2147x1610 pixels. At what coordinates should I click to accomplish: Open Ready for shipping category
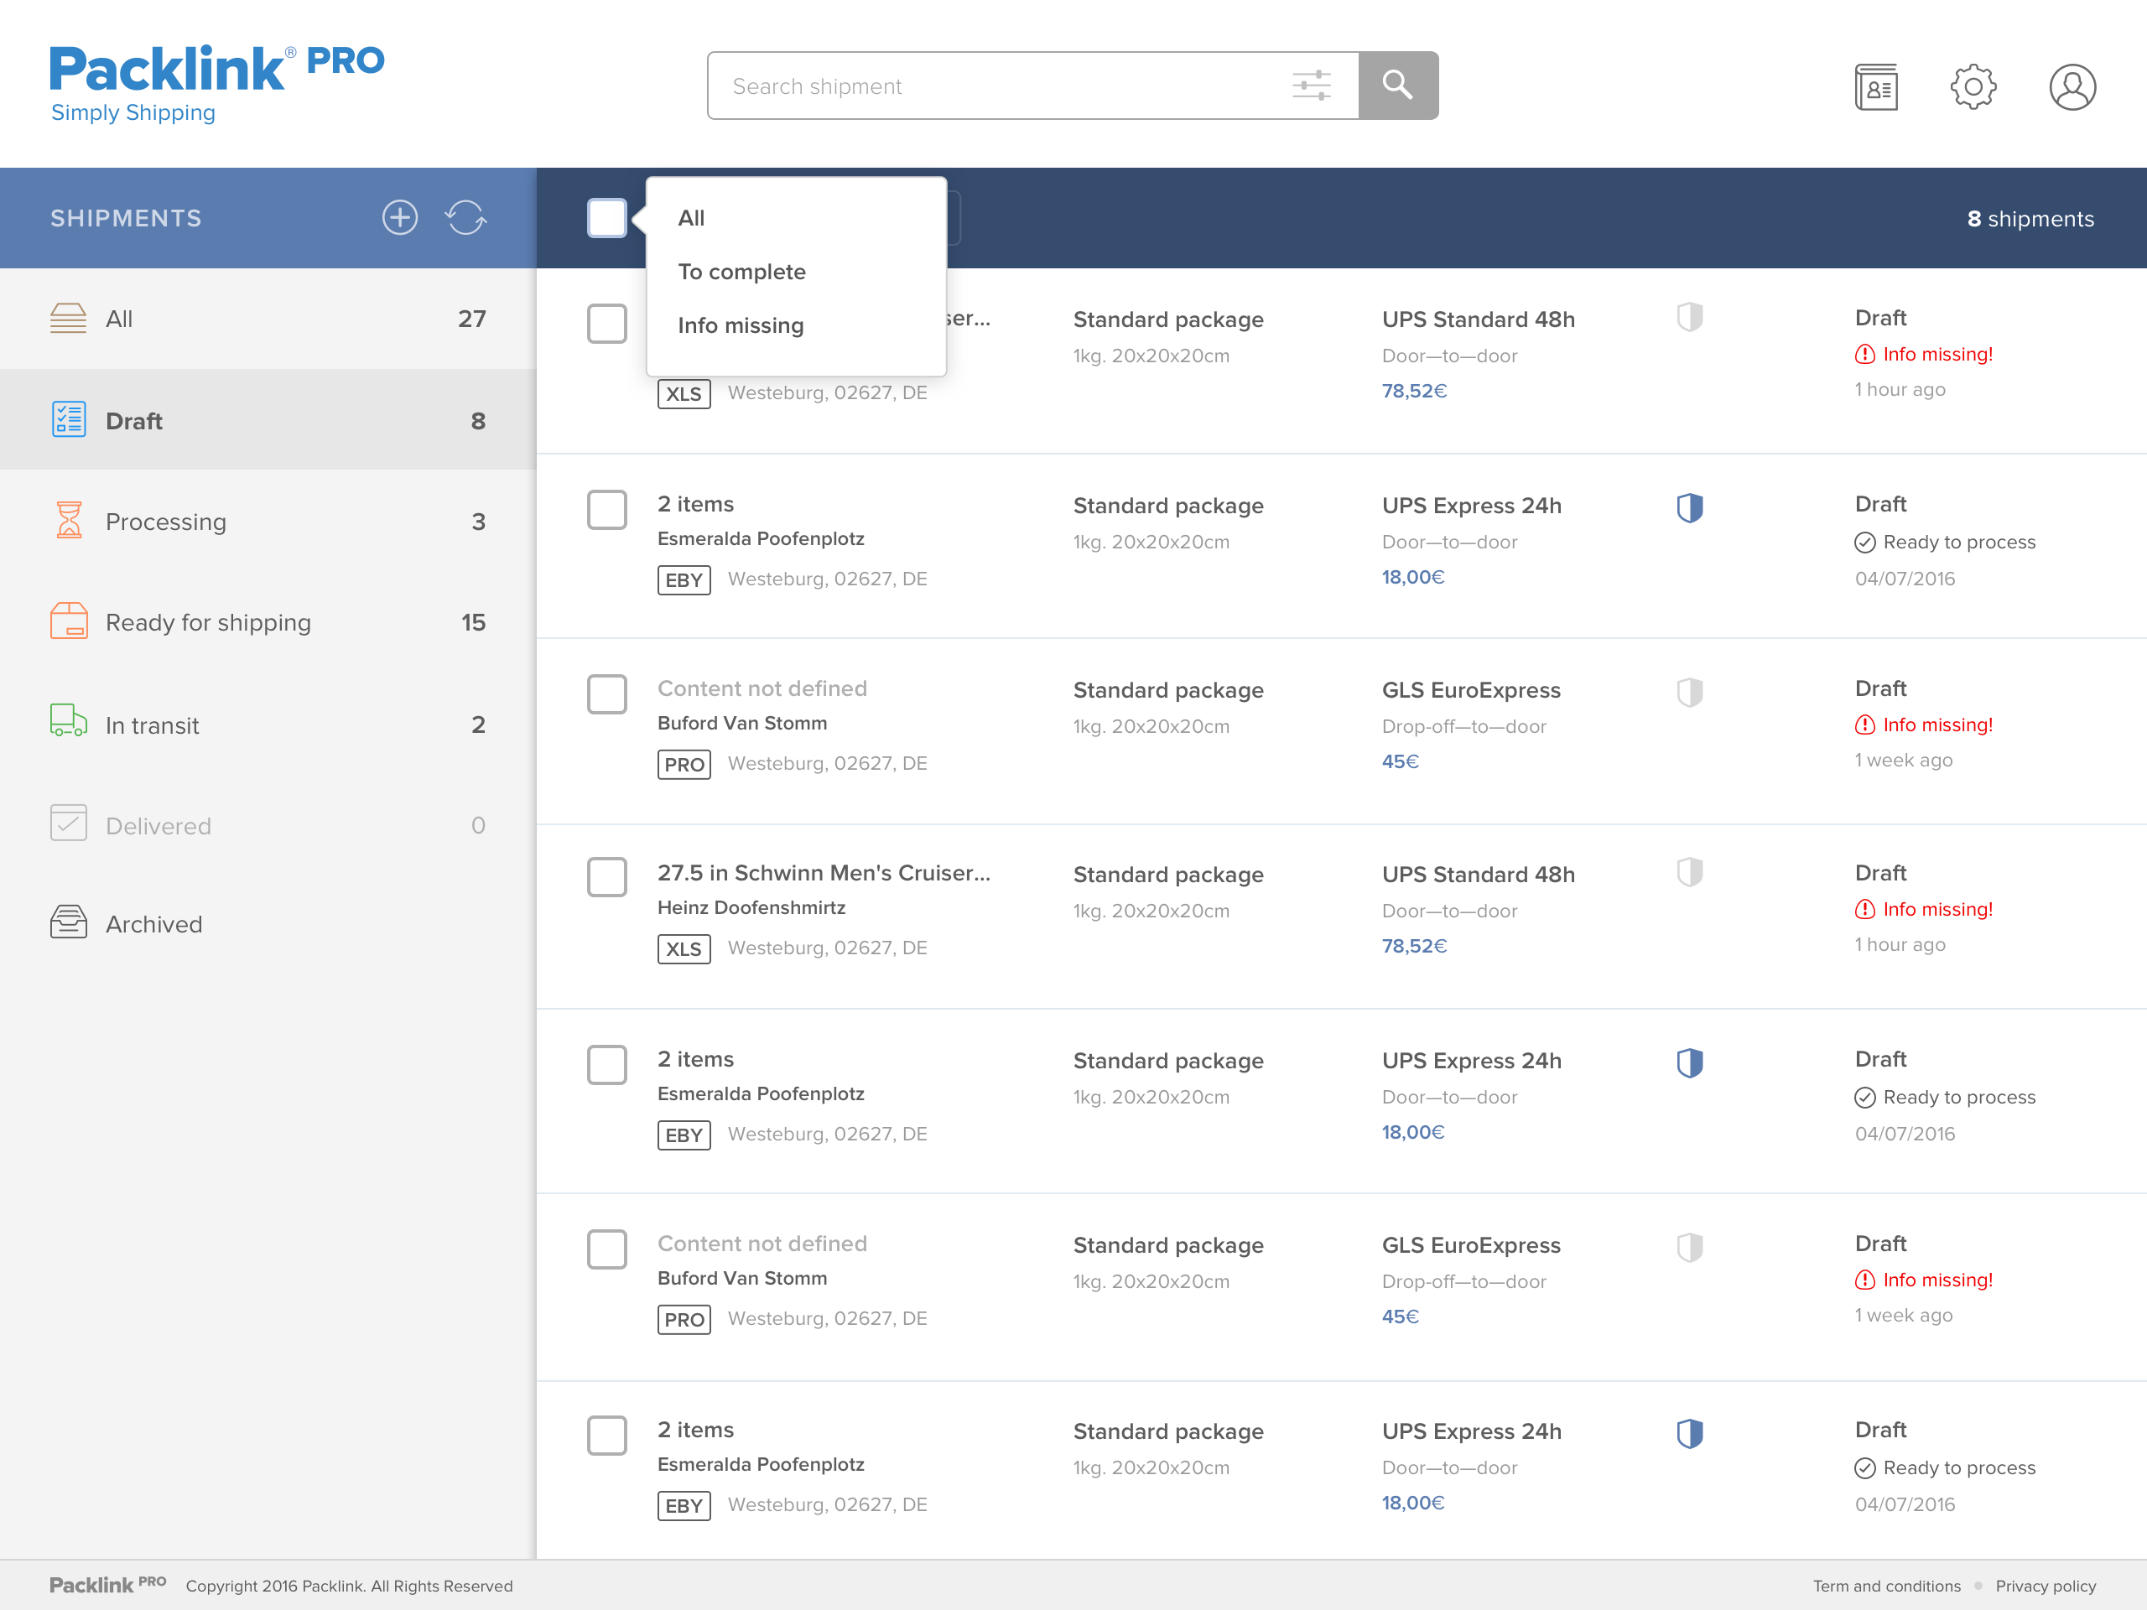tap(208, 622)
